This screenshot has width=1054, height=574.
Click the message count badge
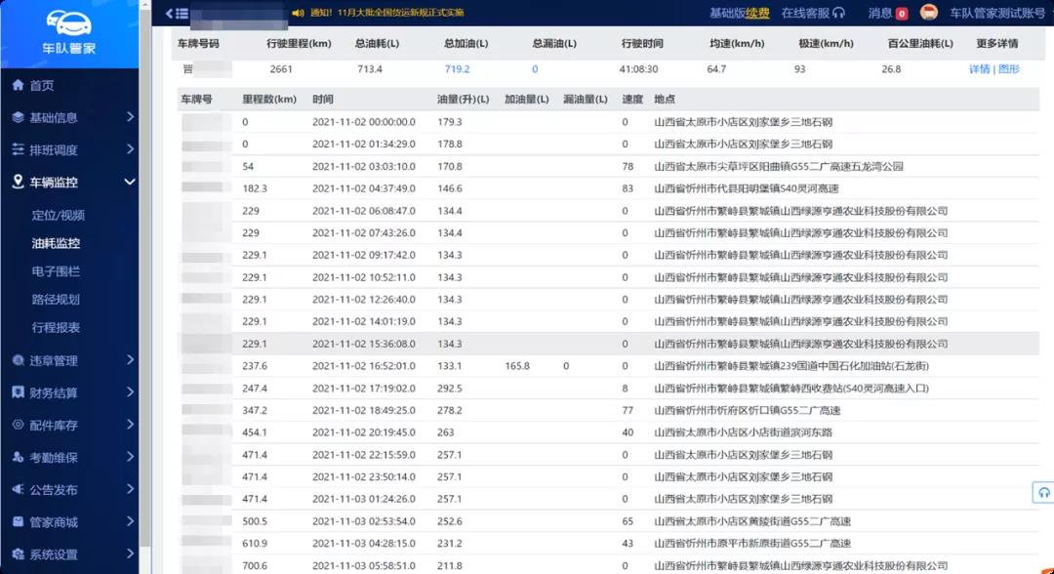(902, 14)
